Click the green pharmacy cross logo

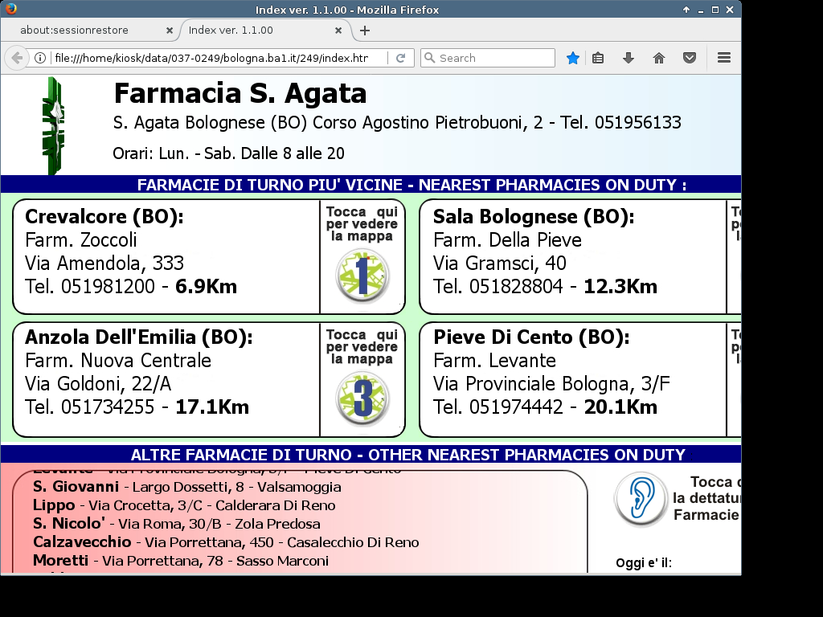point(54,126)
